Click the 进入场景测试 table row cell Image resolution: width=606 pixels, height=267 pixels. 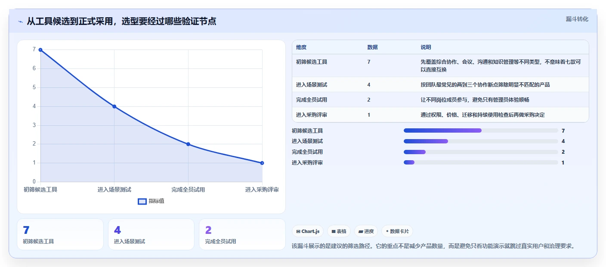click(312, 85)
